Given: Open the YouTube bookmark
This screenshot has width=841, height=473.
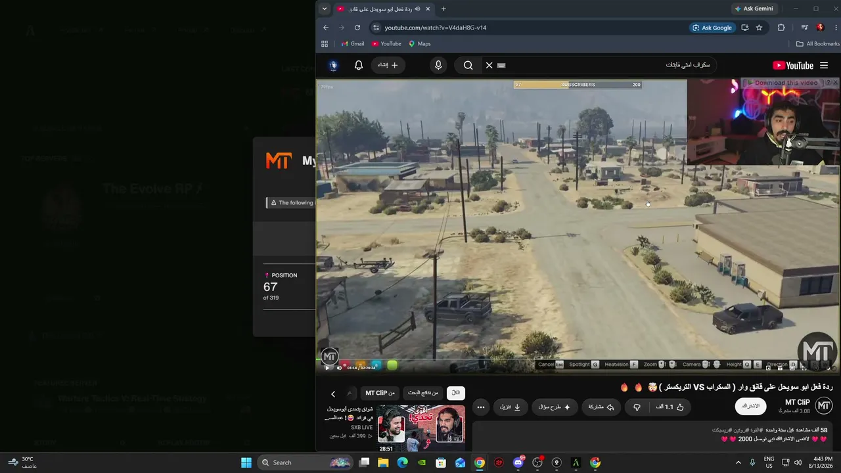Looking at the screenshot, I should (386, 44).
